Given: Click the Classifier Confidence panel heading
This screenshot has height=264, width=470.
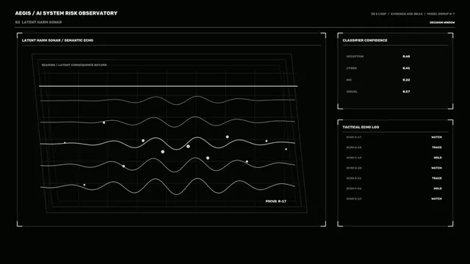Looking at the screenshot, I should (365, 40).
